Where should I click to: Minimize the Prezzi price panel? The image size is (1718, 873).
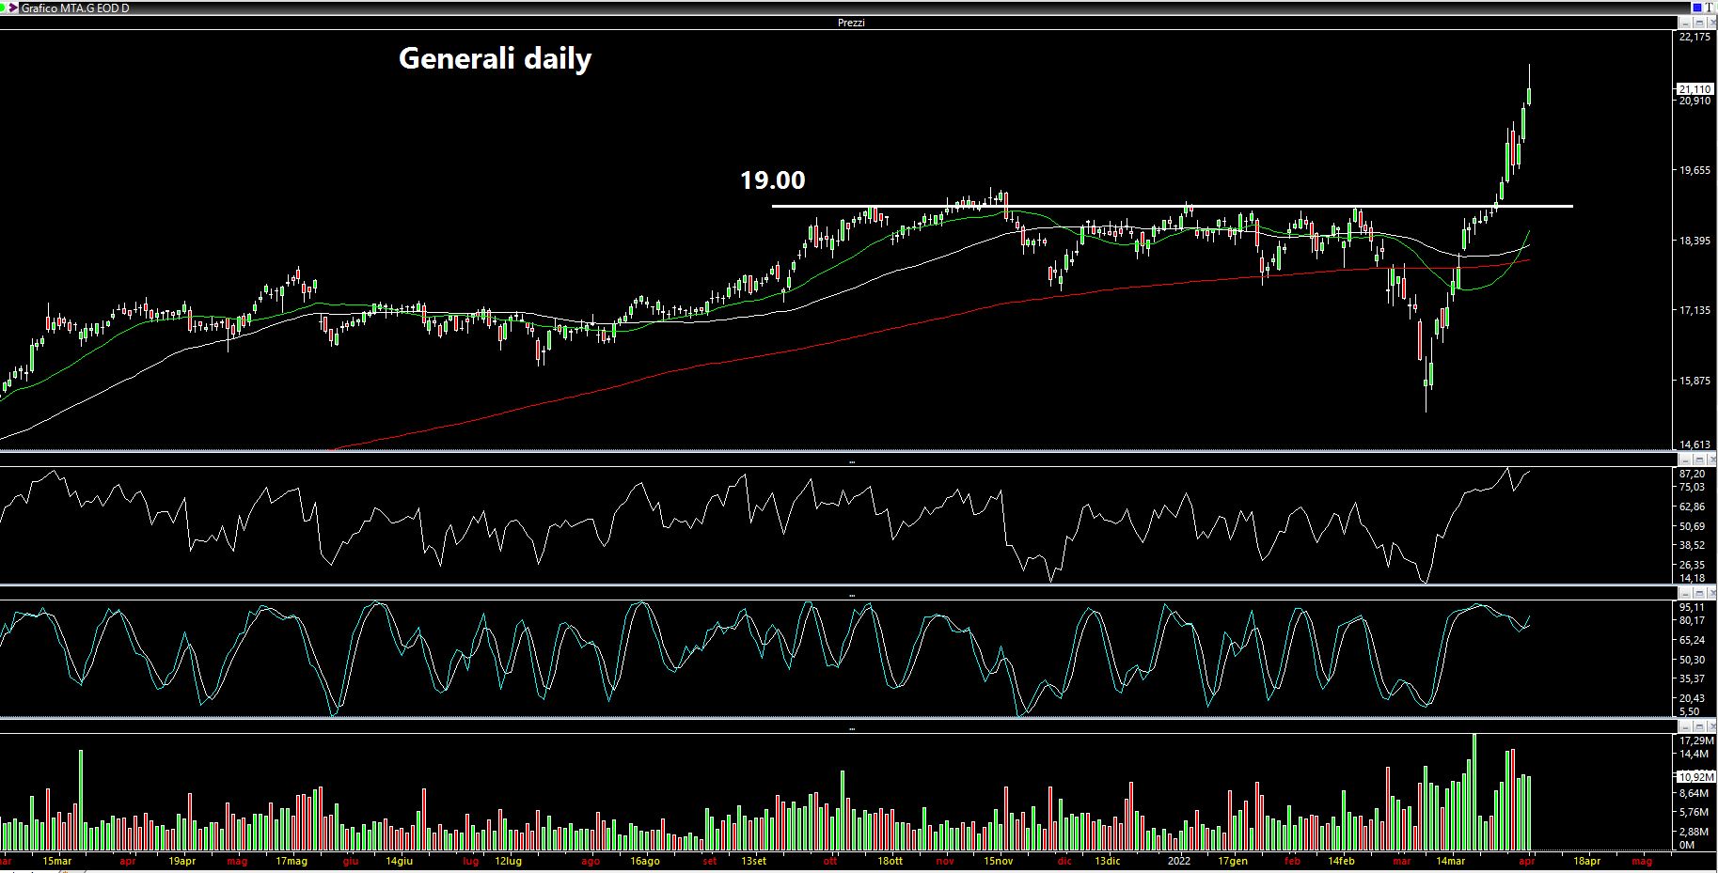click(1686, 23)
